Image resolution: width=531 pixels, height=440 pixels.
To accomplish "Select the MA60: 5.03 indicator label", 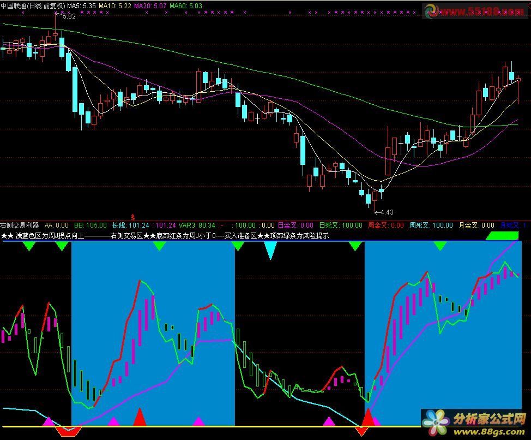I will (x=186, y=6).
